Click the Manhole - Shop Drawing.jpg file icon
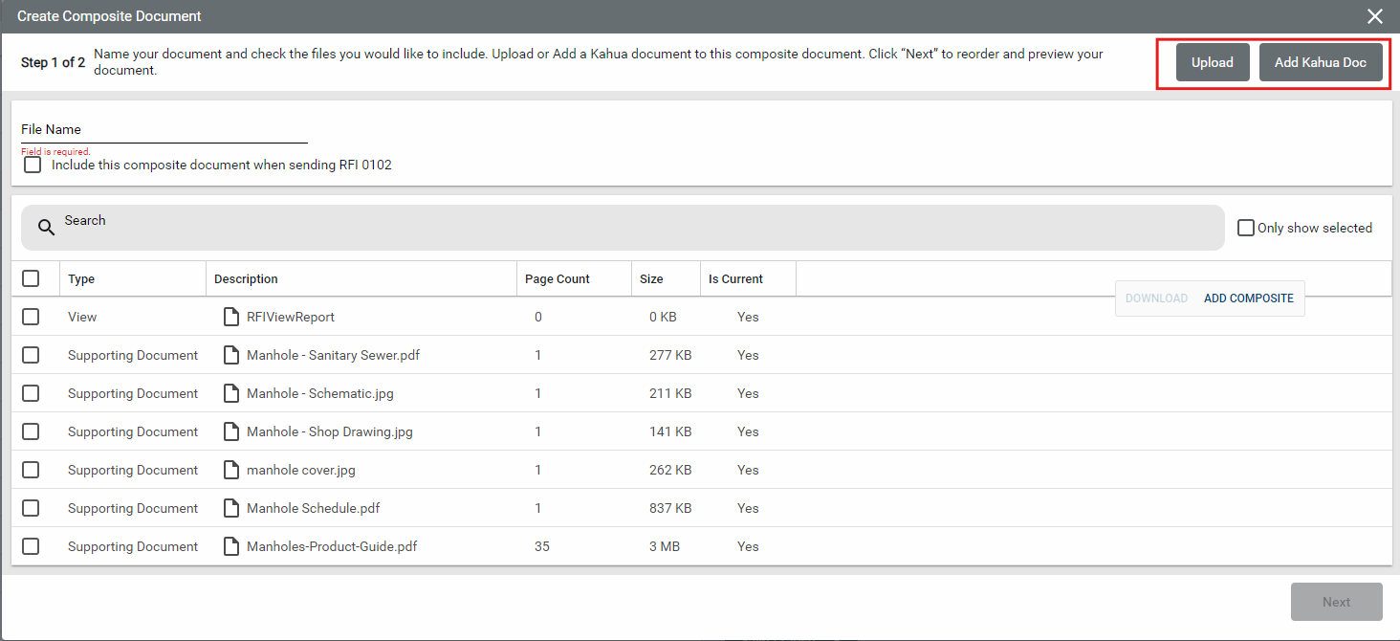1400x641 pixels. [x=230, y=431]
